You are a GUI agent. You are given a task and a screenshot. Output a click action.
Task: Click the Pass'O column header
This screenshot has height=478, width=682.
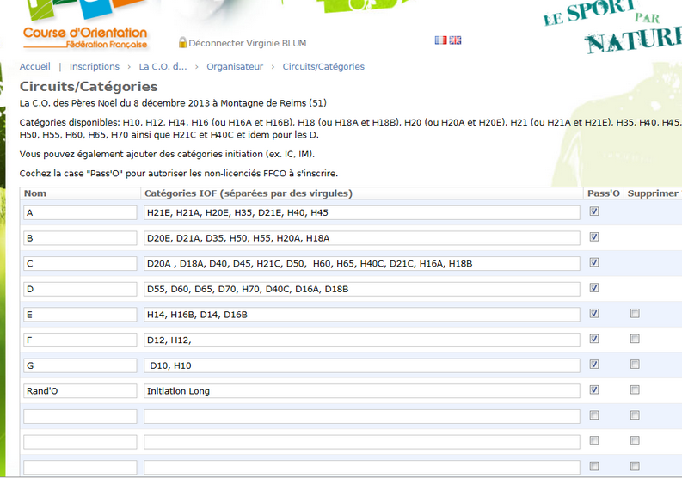coord(603,193)
